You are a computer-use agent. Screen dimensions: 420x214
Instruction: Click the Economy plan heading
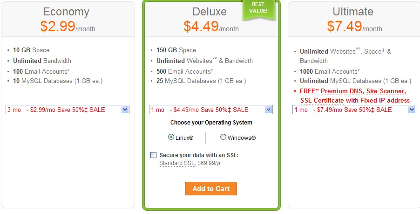(x=66, y=12)
